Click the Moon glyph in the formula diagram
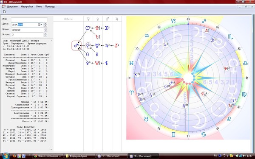 coord(107,28)
